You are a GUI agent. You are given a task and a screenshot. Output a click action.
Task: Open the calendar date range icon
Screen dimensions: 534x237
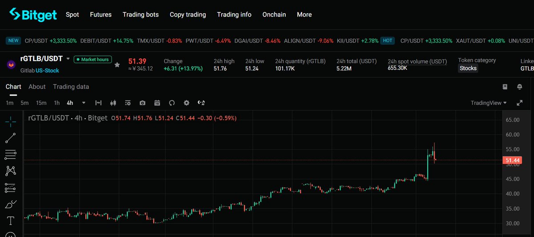(157, 103)
